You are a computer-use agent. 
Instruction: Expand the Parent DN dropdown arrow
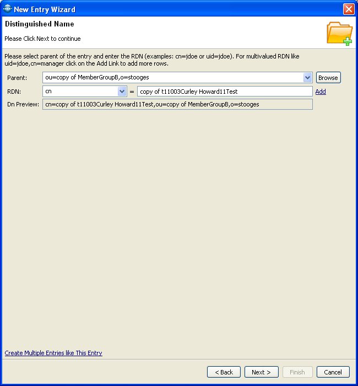[x=308, y=78]
